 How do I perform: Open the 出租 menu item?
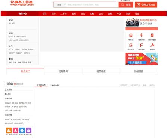(x=74, y=13)
